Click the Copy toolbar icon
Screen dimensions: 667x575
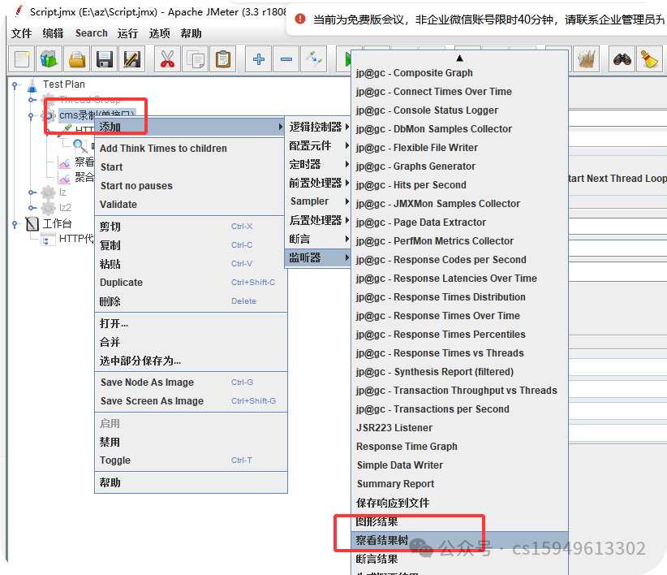click(x=196, y=59)
